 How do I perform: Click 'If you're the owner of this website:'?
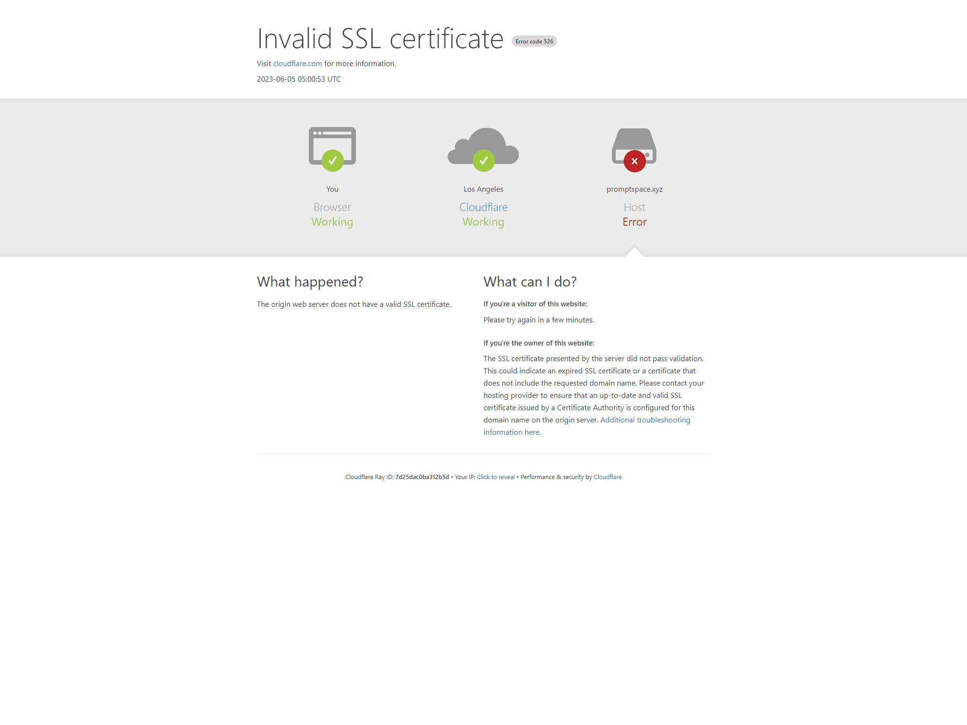539,343
